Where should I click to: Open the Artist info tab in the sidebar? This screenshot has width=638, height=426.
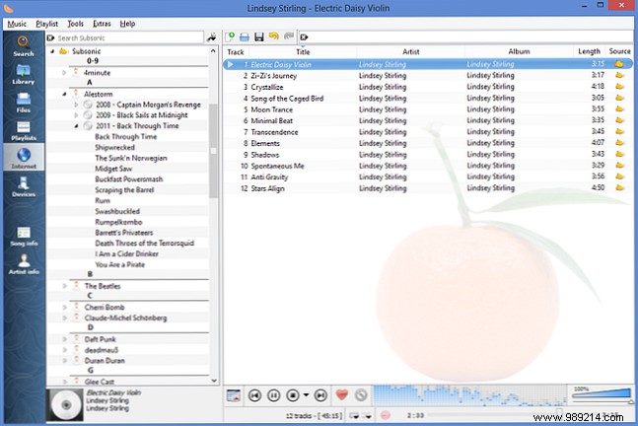[x=24, y=264]
